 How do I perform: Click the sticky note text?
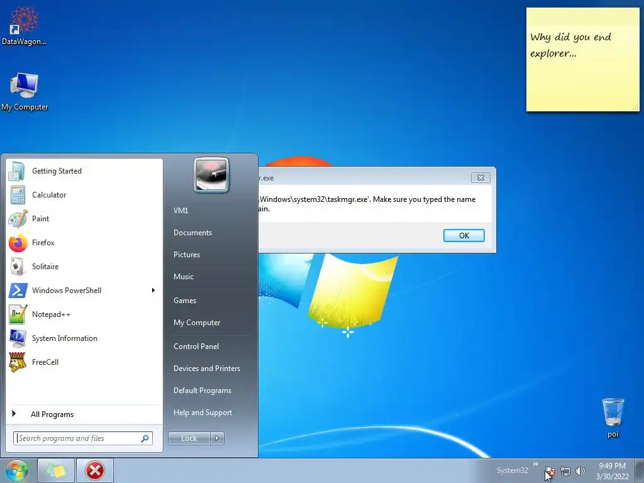coord(570,45)
